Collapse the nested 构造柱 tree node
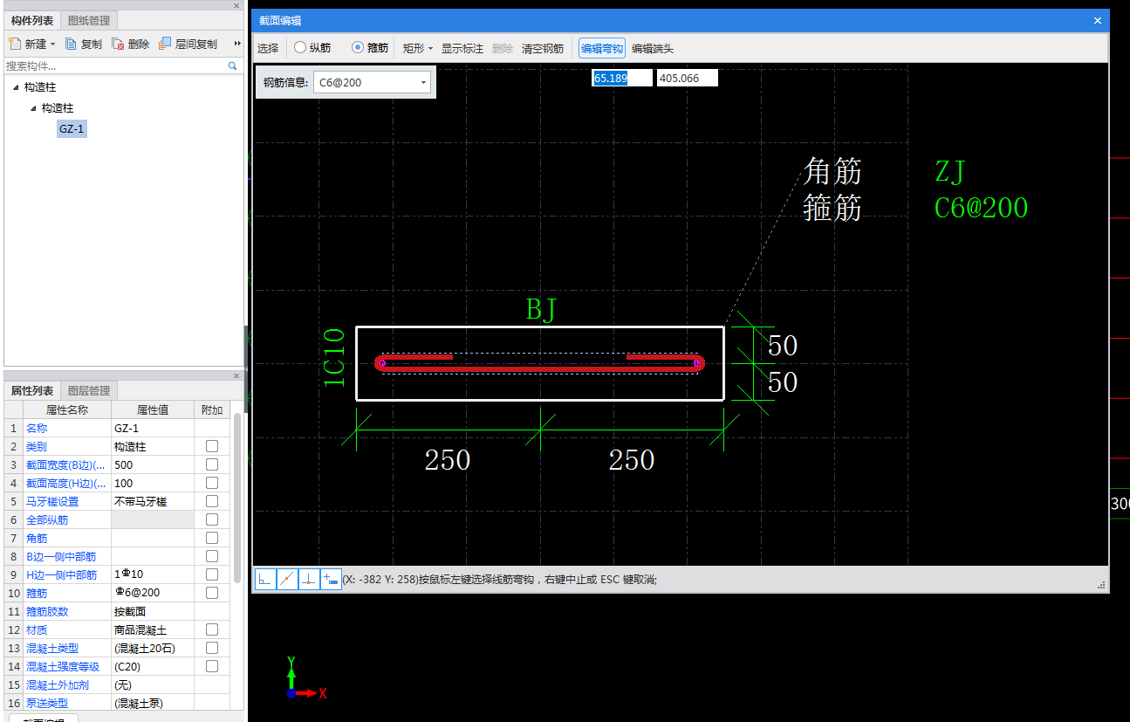Viewport: 1130px width, 722px height. coord(33,108)
